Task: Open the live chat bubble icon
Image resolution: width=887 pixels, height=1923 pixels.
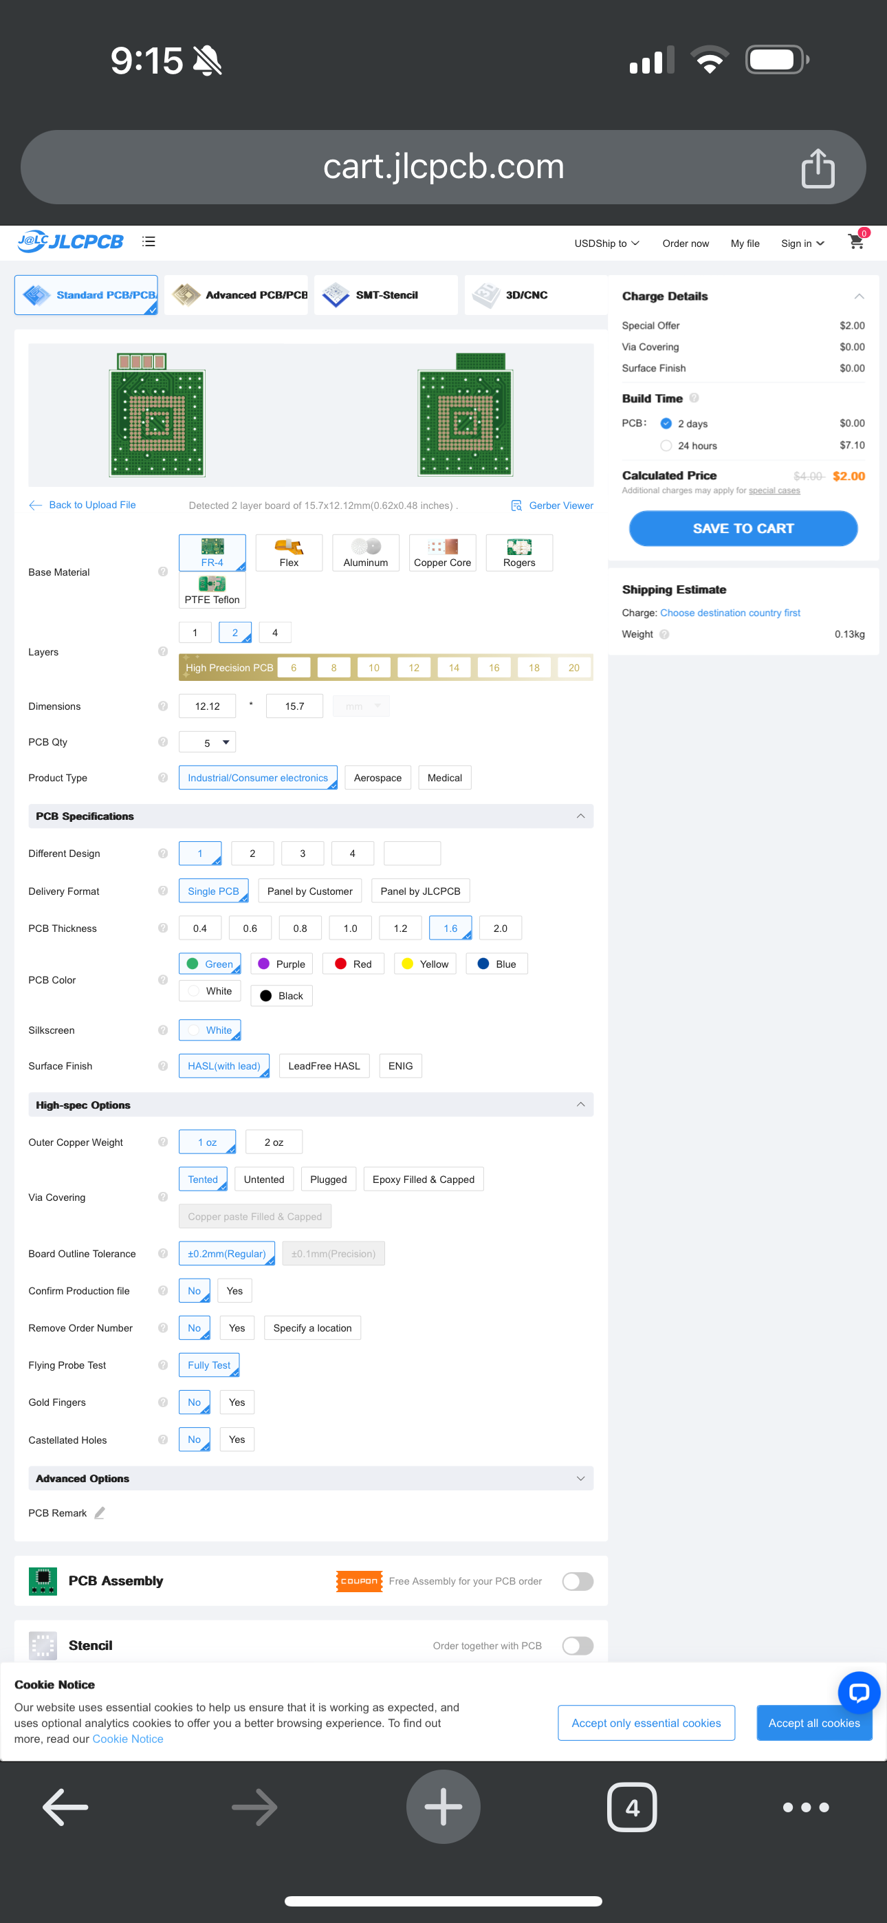Action: (859, 1693)
